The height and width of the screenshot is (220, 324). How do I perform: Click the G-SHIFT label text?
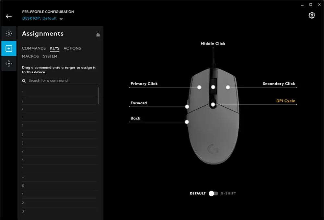coord(228,194)
